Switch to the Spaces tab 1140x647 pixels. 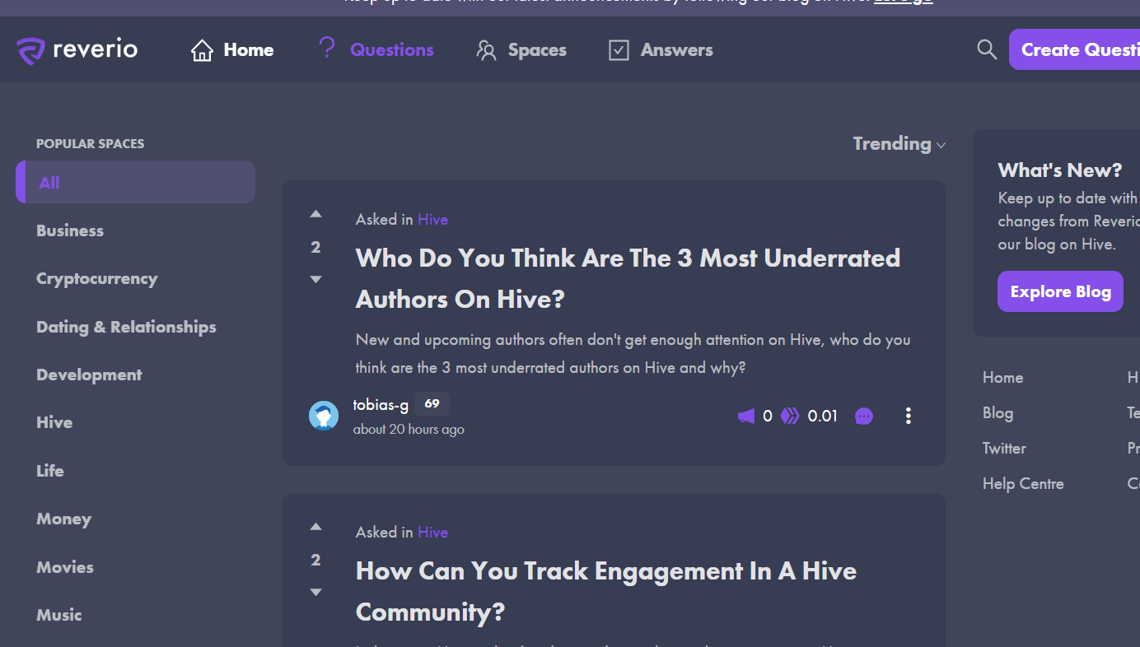(521, 50)
